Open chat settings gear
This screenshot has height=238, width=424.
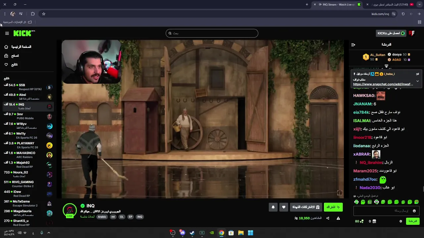400,221
